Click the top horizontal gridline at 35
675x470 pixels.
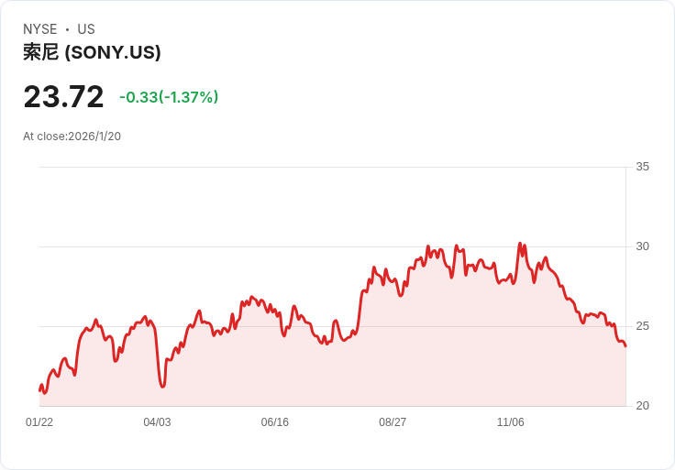pos(330,167)
